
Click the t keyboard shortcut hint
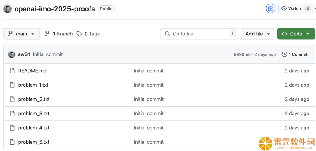click(233, 34)
